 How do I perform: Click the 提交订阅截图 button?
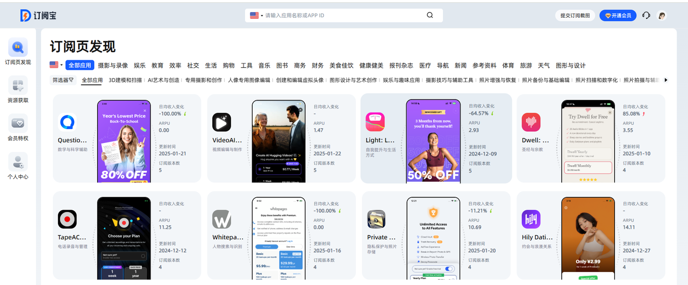point(575,16)
